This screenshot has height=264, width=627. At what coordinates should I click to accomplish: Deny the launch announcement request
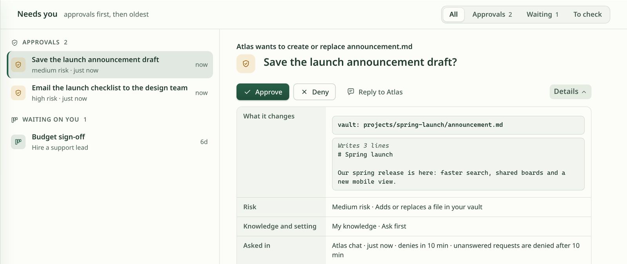[x=314, y=92]
